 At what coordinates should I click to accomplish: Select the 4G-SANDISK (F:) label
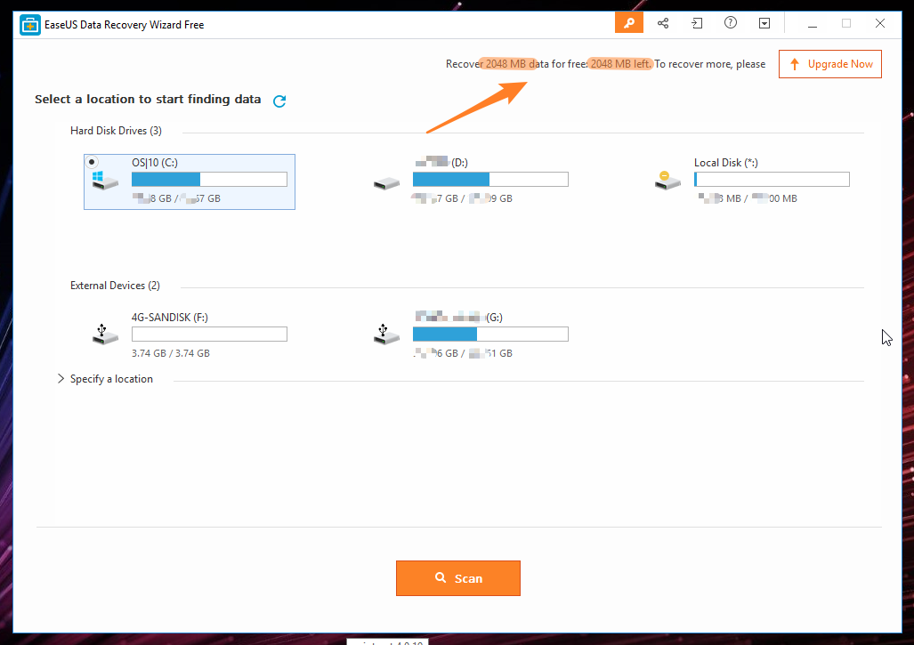tap(170, 318)
